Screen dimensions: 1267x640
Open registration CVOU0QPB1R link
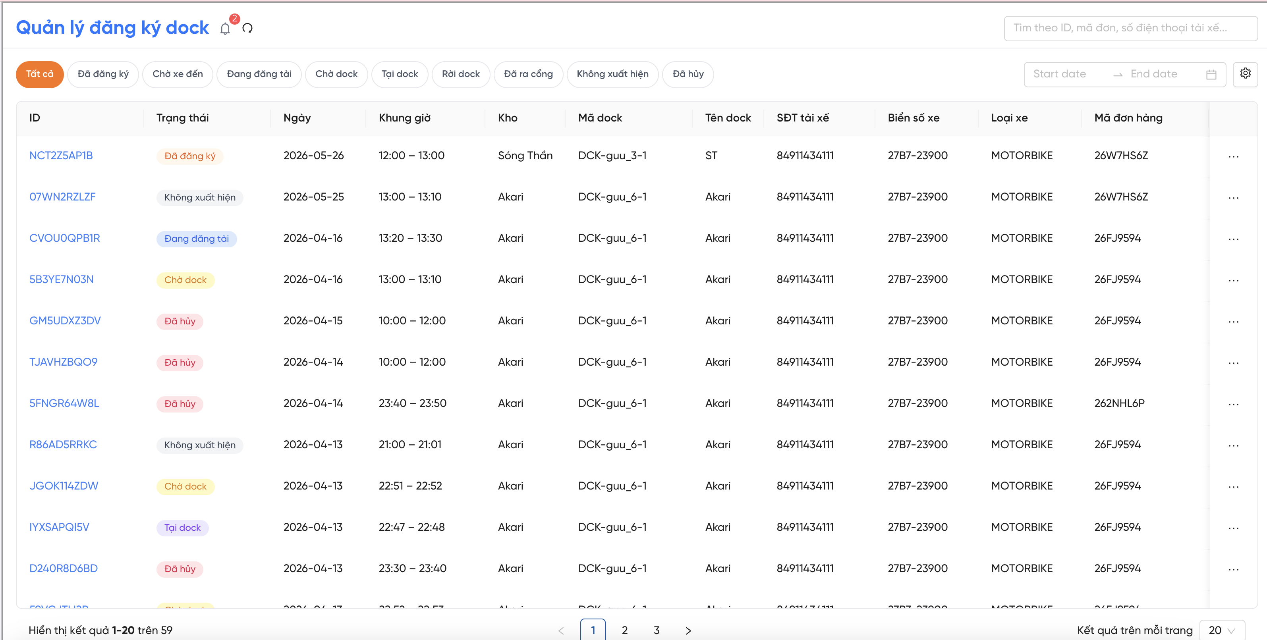click(64, 238)
